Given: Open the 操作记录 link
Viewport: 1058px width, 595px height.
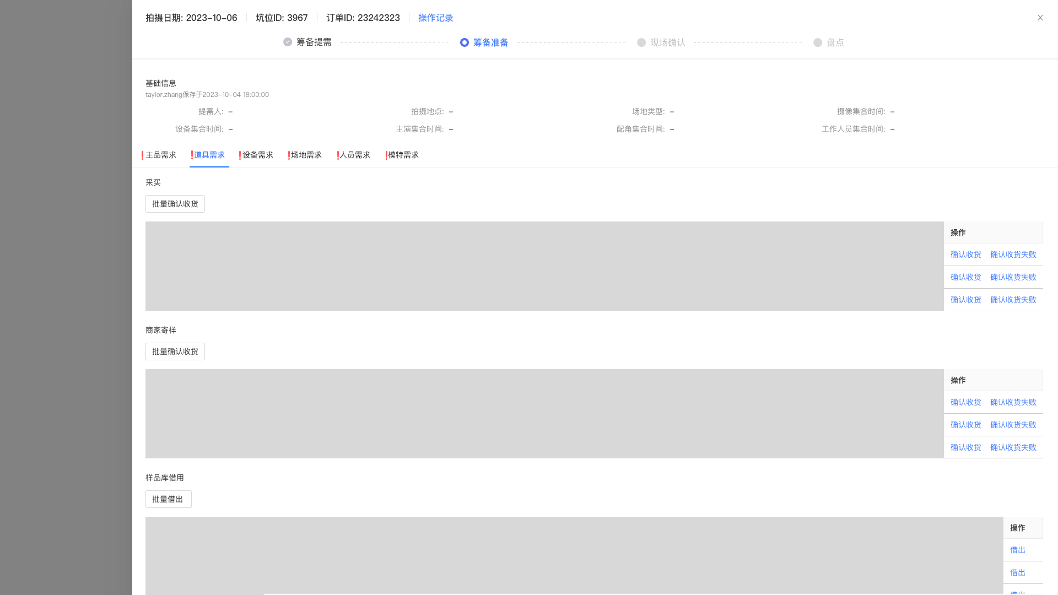Looking at the screenshot, I should point(435,18).
